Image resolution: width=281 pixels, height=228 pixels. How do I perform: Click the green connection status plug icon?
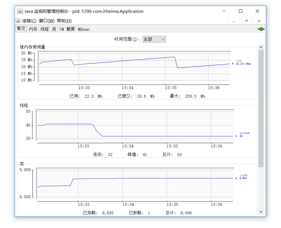tap(261, 29)
